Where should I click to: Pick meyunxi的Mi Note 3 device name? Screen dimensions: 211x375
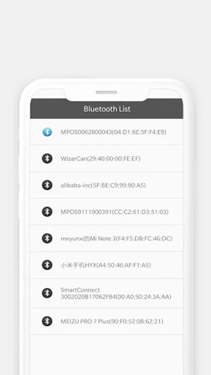pyautogui.click(x=116, y=238)
